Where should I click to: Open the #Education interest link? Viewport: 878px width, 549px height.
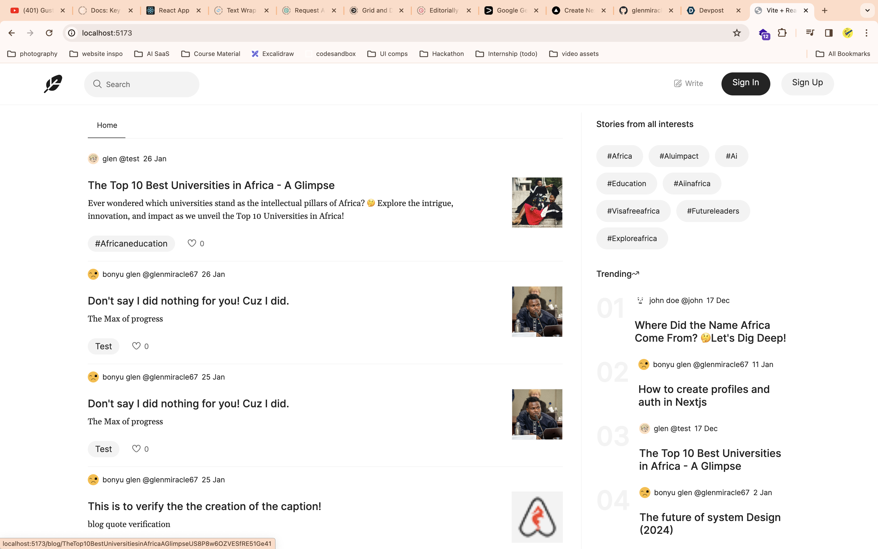(x=626, y=183)
